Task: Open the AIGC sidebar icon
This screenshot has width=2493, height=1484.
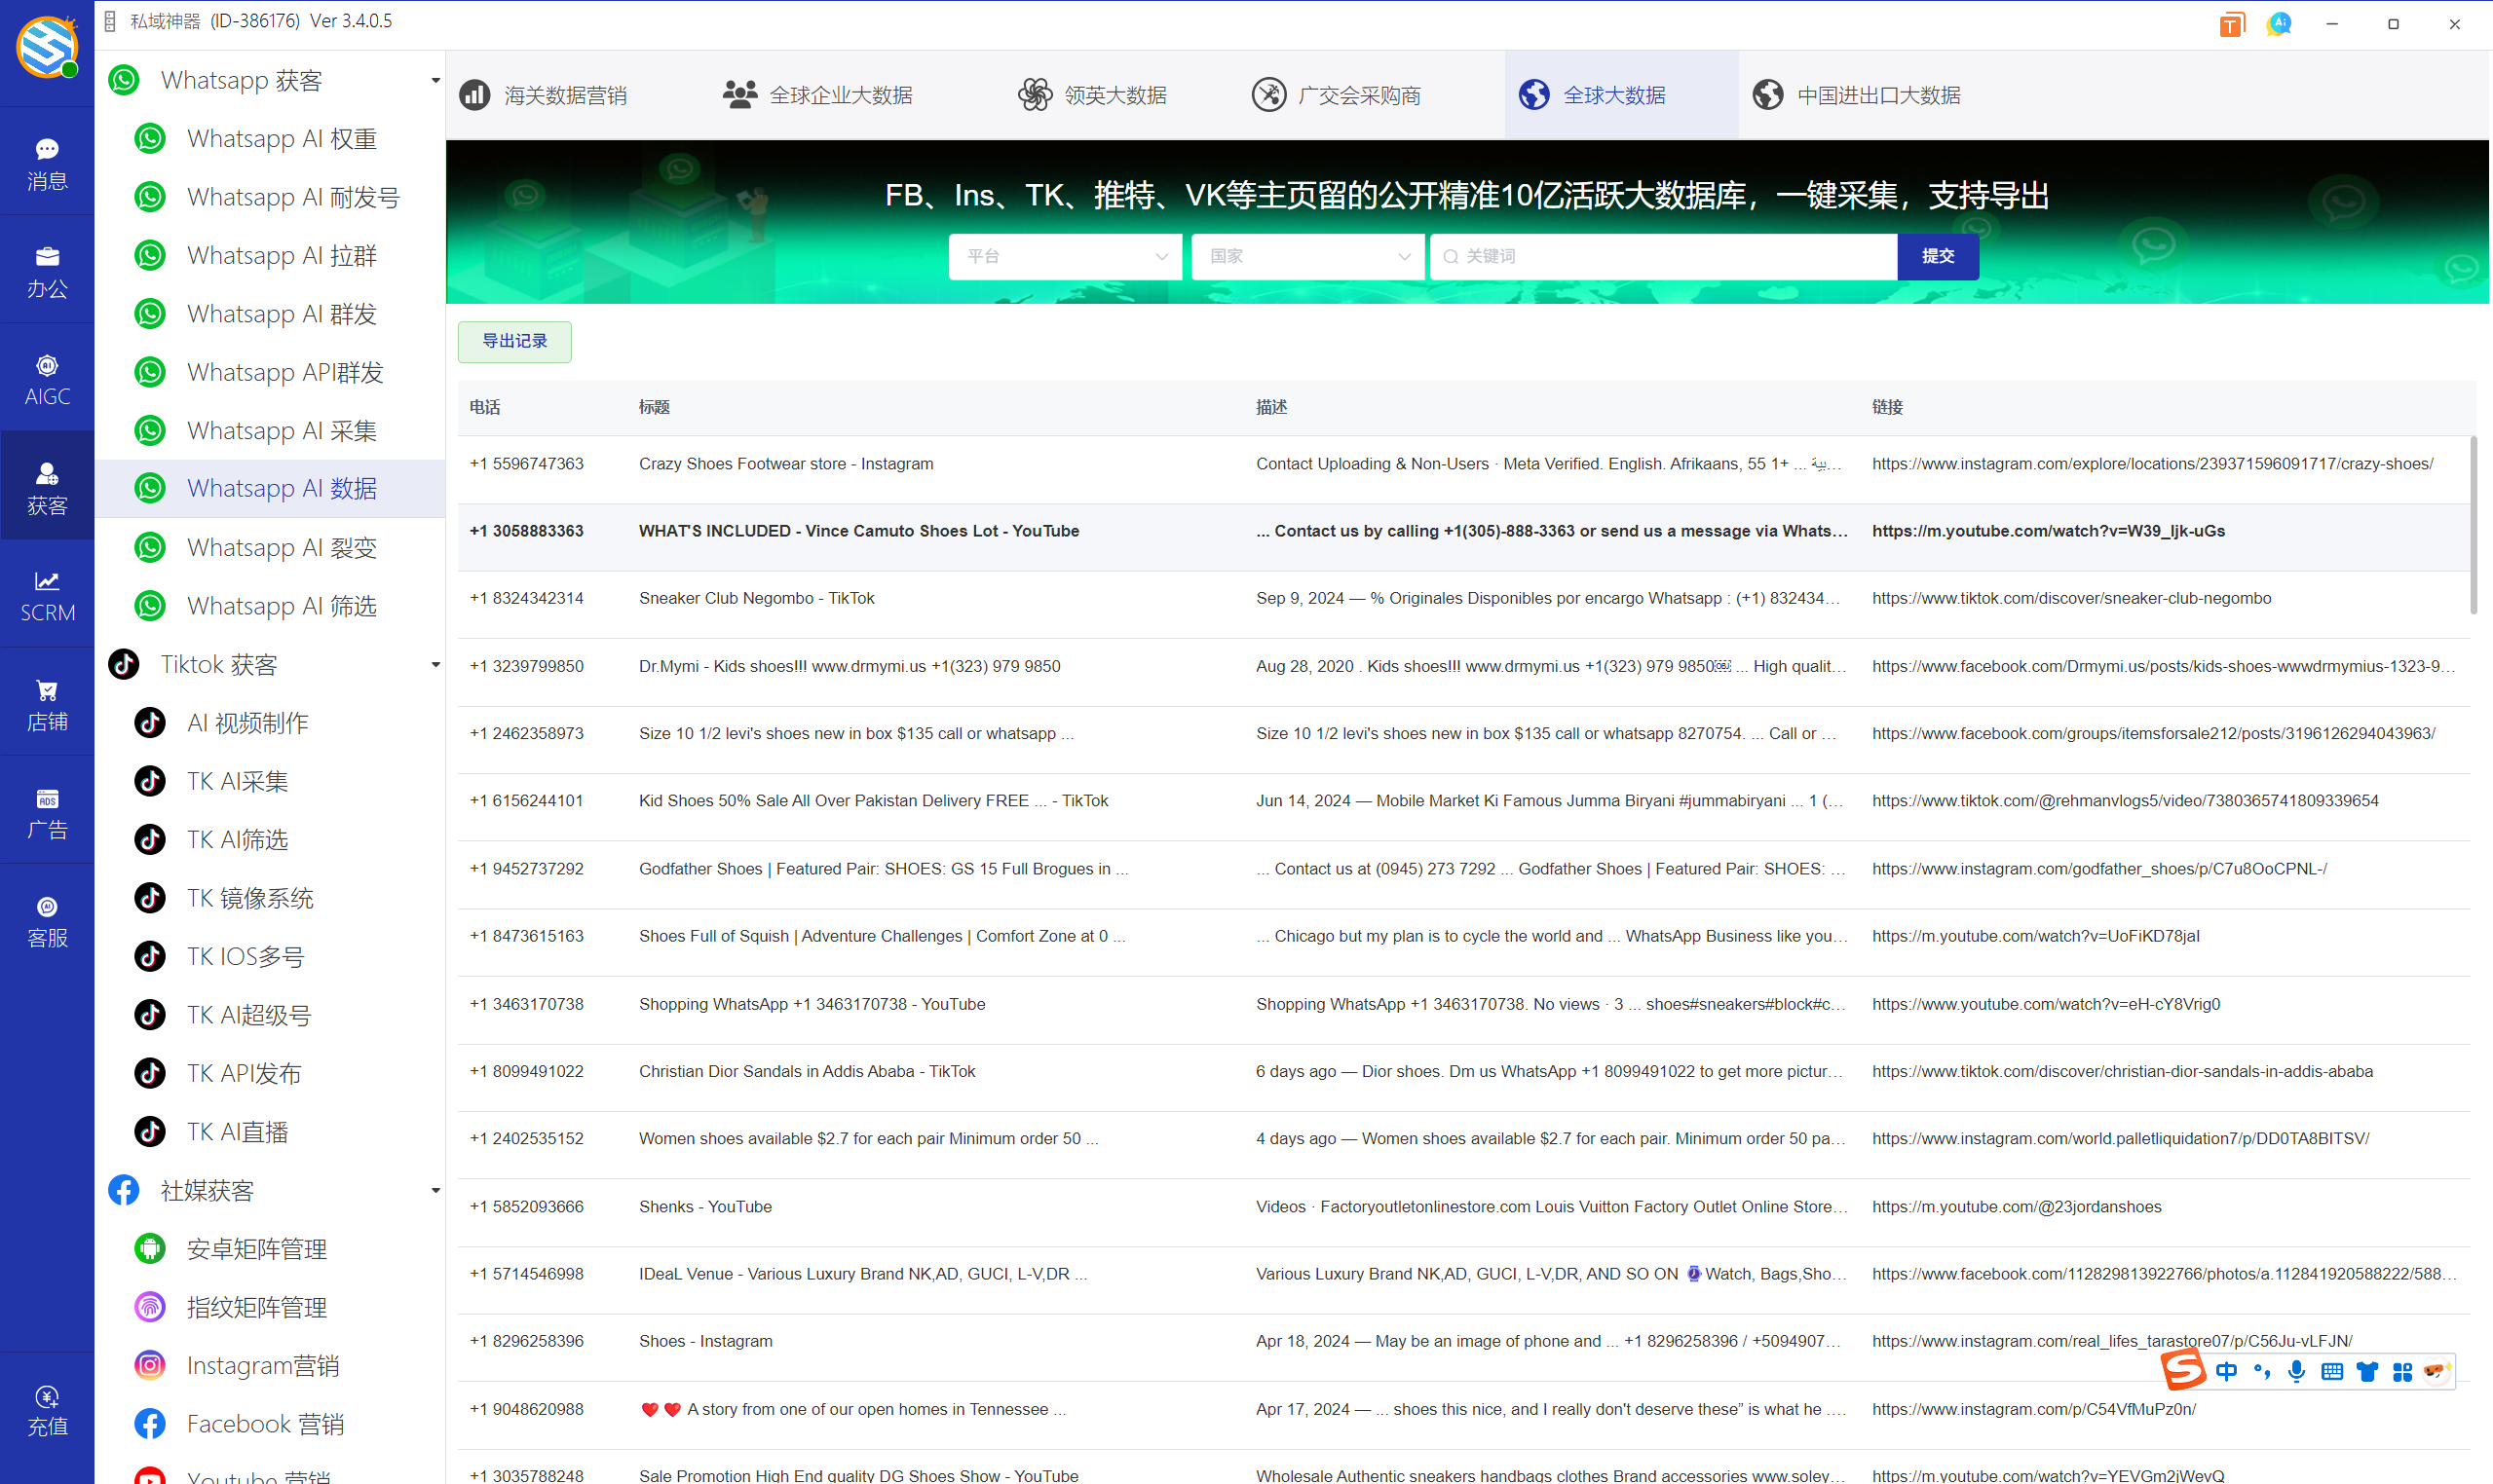Action: coord(47,379)
